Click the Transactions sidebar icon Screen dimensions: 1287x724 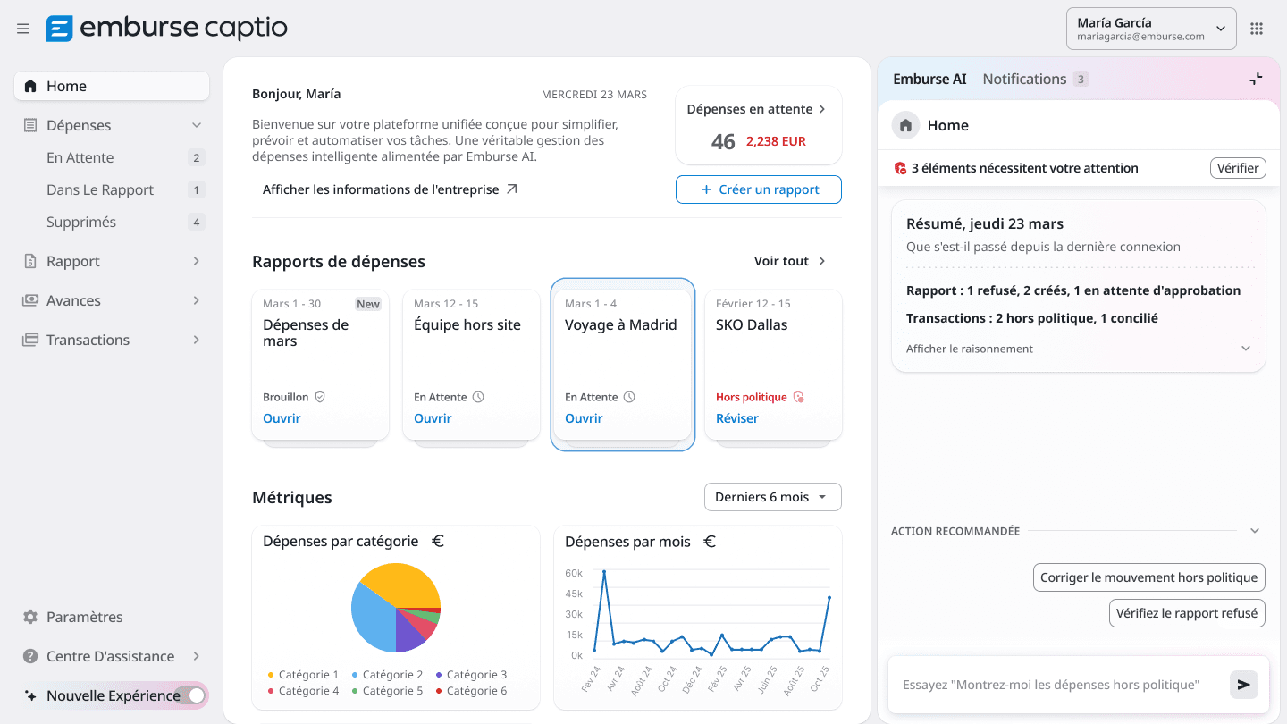click(30, 340)
